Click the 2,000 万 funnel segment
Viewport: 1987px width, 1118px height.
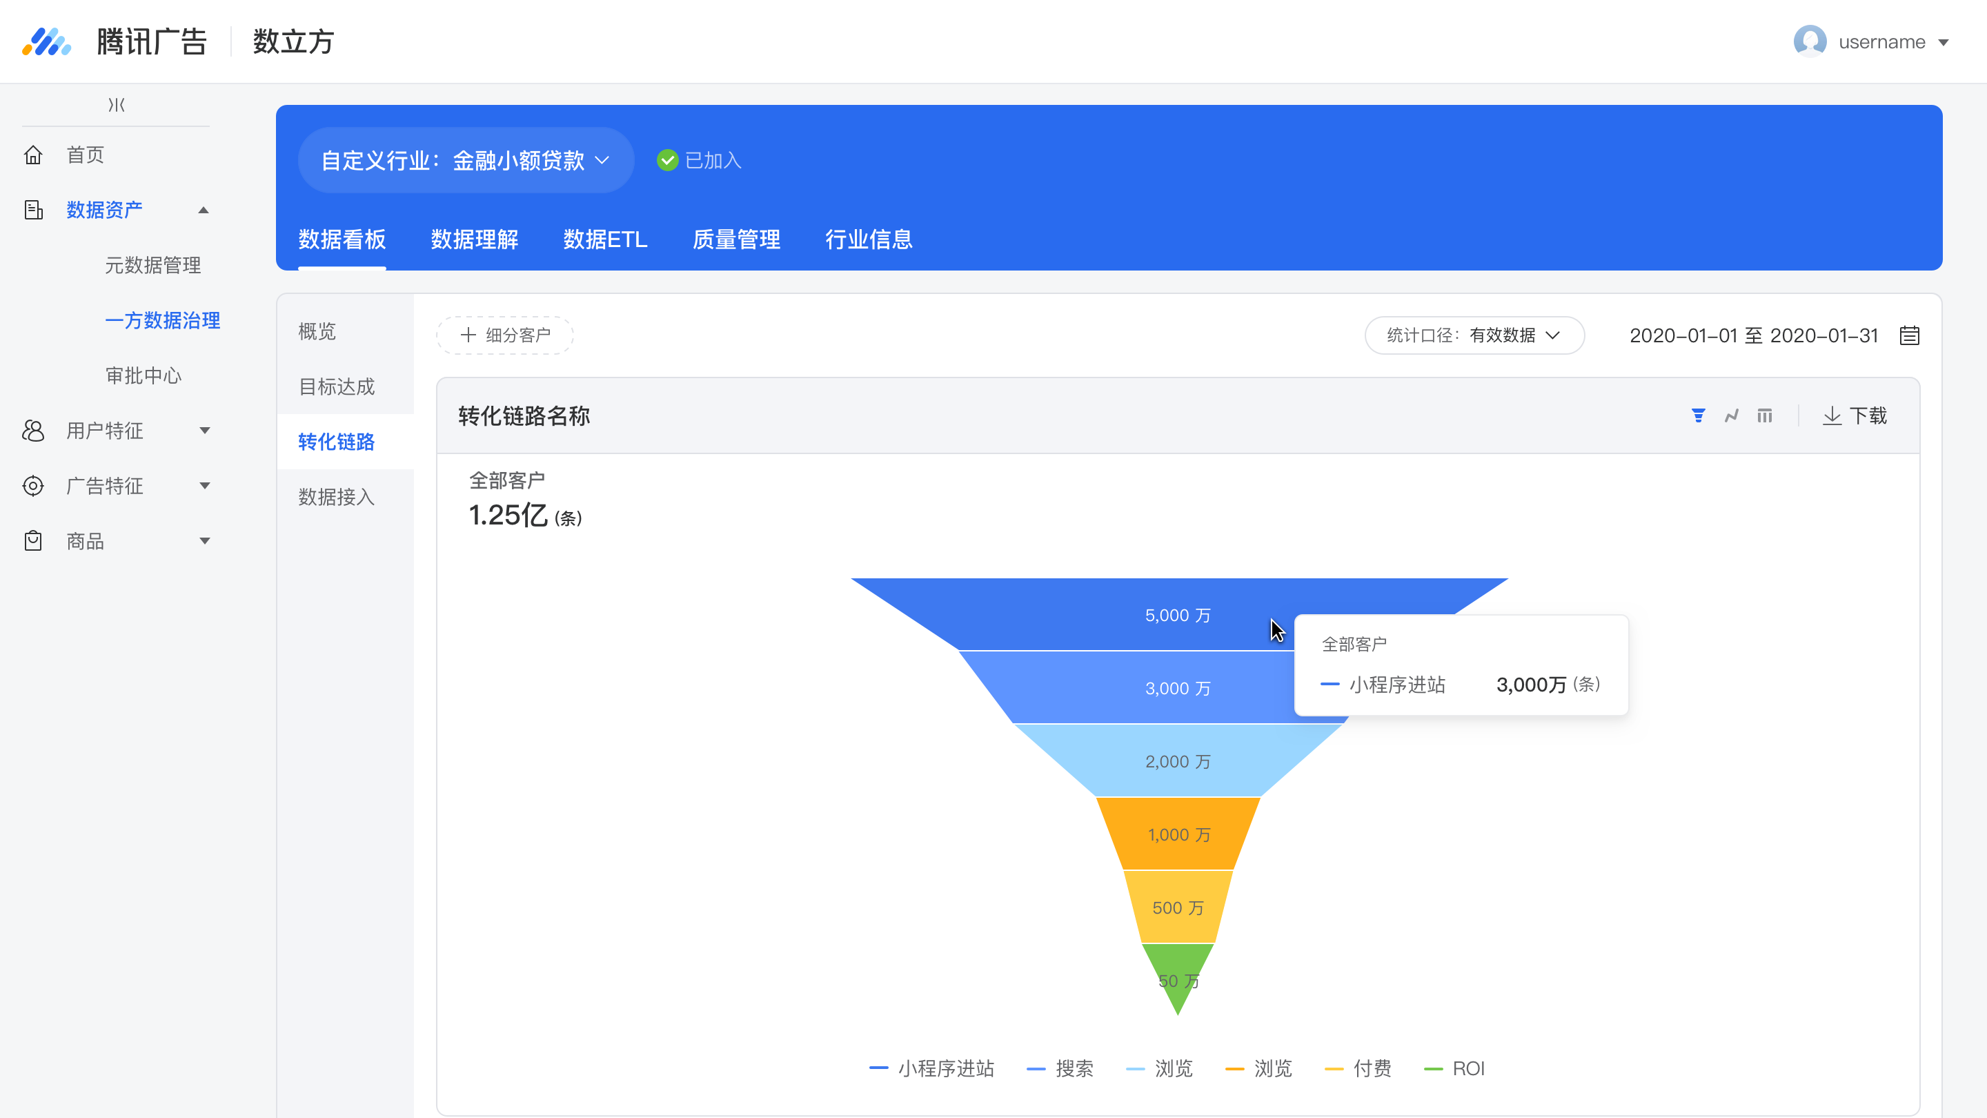click(x=1178, y=761)
